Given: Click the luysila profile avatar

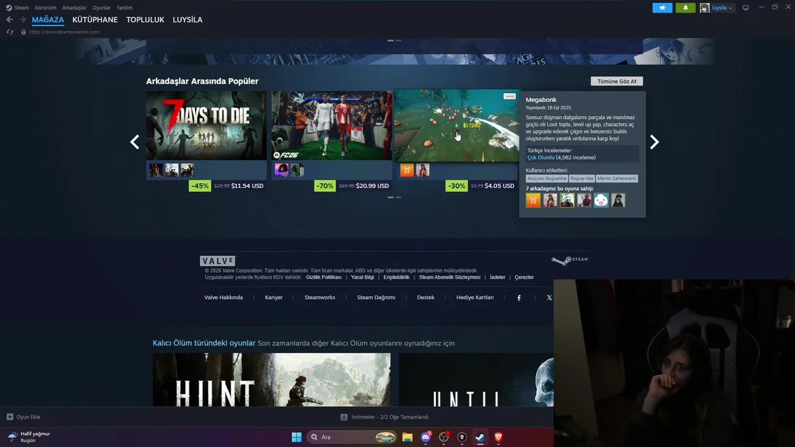Looking at the screenshot, I should pyautogui.click(x=704, y=7).
